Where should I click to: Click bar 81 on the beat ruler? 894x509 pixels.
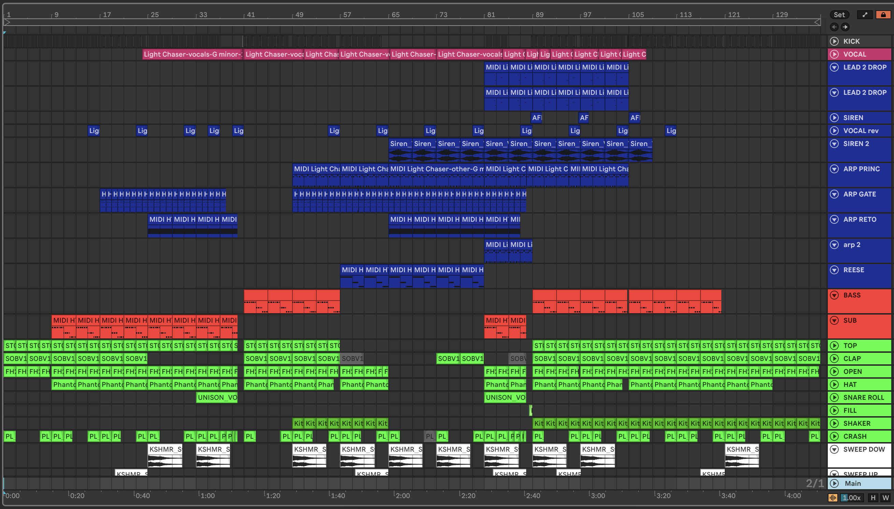pos(491,15)
